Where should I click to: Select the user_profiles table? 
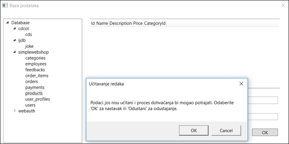pos(38,99)
